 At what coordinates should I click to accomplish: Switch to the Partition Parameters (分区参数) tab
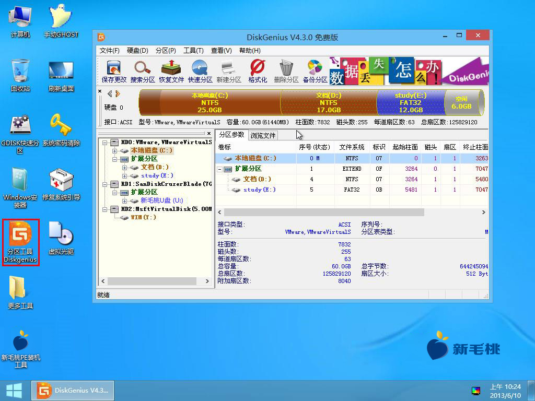tap(231, 135)
